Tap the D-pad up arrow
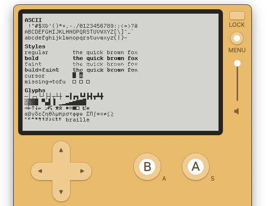Viewport: 268px width, 206px height. click(x=61, y=150)
